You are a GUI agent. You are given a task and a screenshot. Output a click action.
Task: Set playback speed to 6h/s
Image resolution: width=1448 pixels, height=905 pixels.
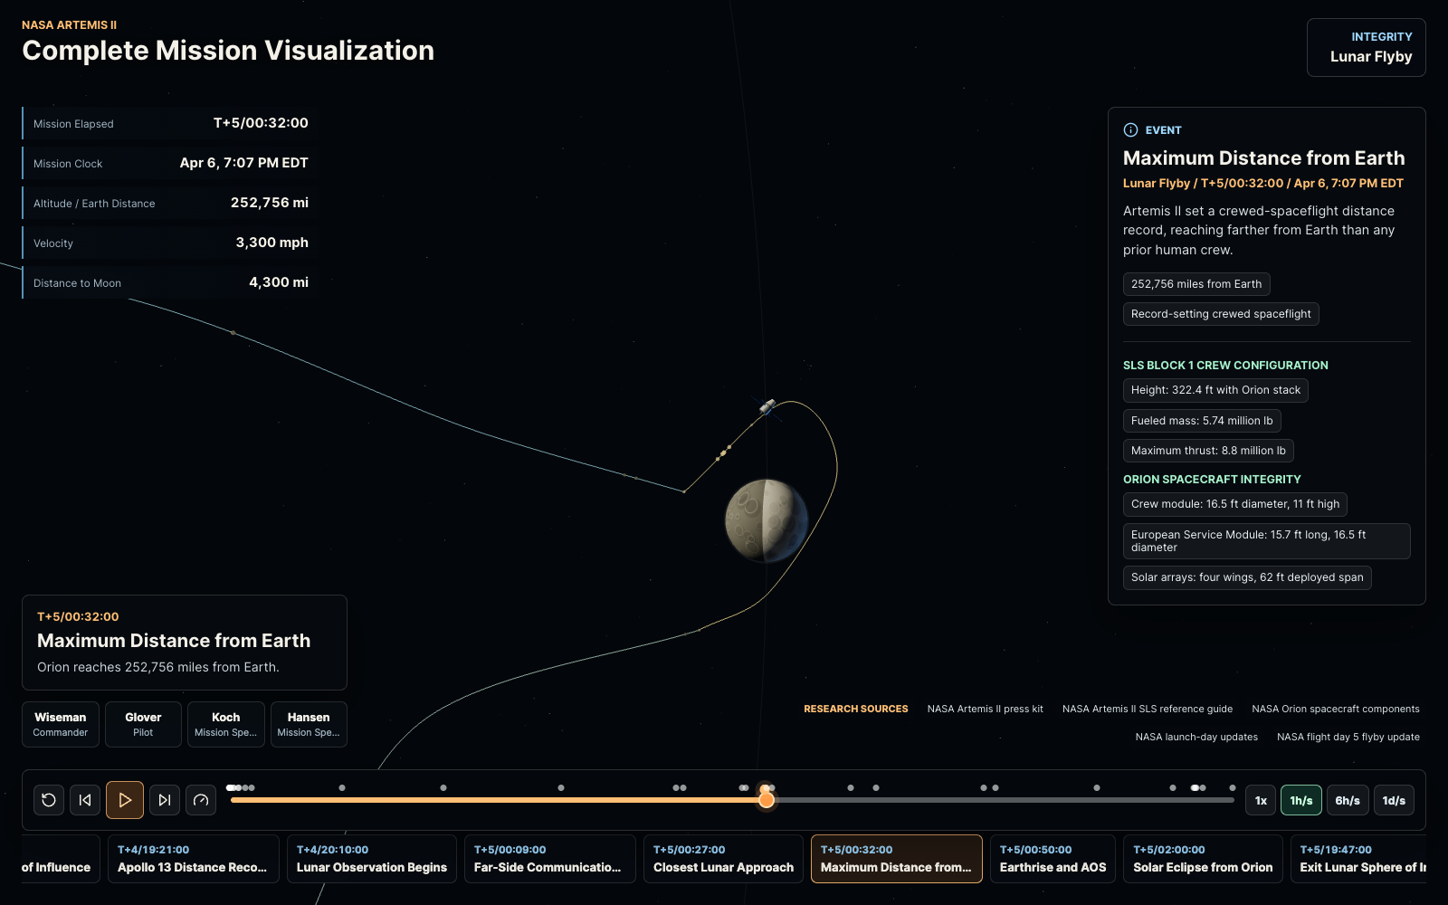(x=1348, y=800)
